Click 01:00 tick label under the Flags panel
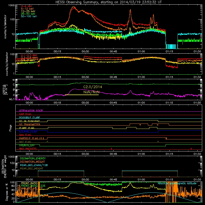This screenshot has height=205, width=205. (141, 154)
